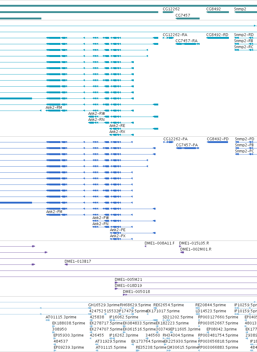The height and width of the screenshot is (352, 257).
Task: Click feature label 484537
Action: click(x=61, y=341)
